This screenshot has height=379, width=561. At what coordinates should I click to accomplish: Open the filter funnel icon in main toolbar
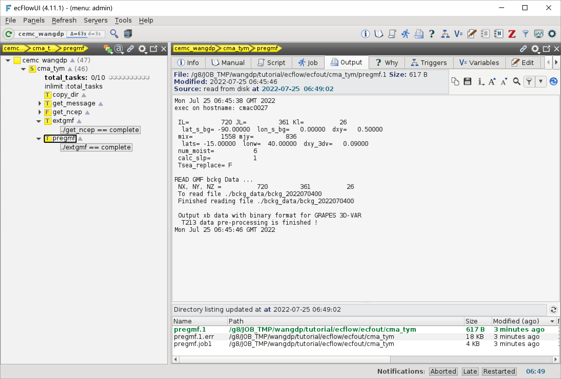(x=525, y=34)
